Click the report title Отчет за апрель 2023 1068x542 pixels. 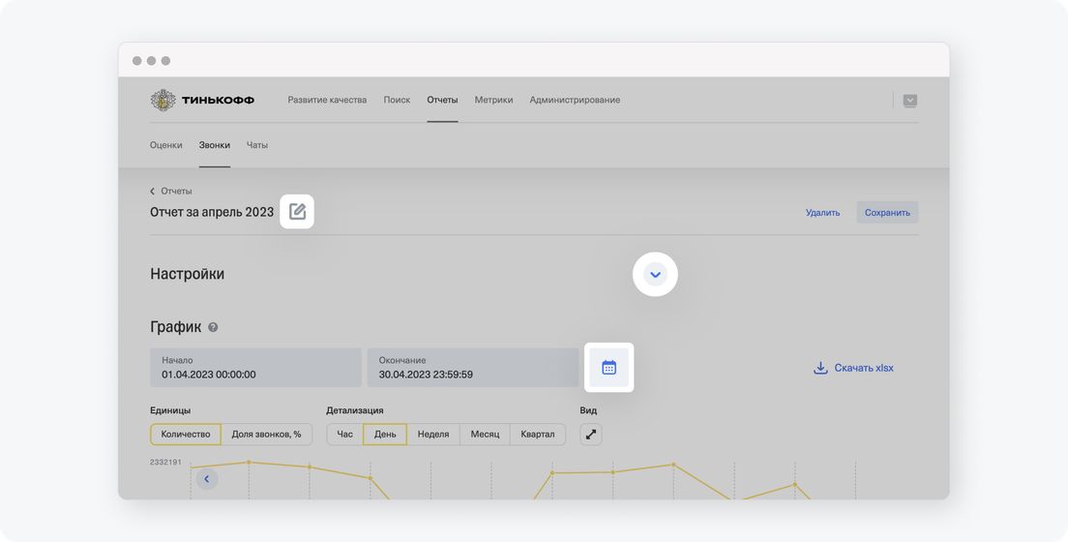pyautogui.click(x=212, y=212)
